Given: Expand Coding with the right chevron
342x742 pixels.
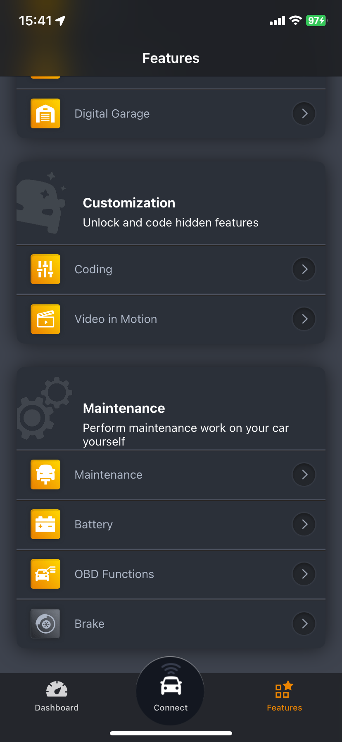Looking at the screenshot, I should [x=304, y=269].
